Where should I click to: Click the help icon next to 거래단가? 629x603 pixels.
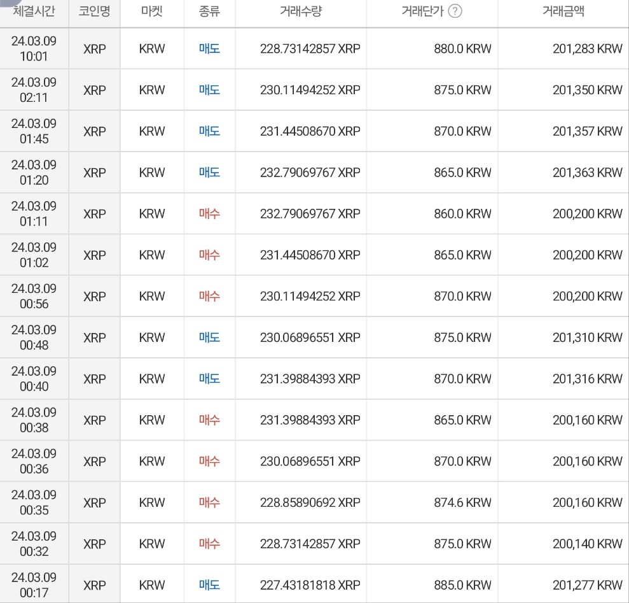[455, 11]
